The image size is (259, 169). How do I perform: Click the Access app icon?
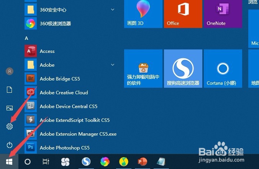pos(31,51)
